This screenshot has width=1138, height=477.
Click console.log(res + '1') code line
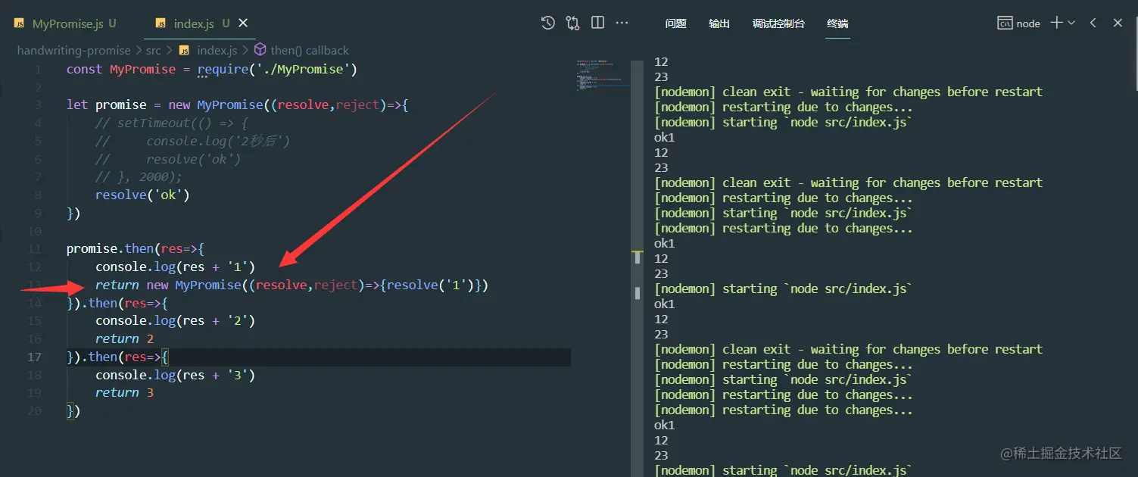175,267
